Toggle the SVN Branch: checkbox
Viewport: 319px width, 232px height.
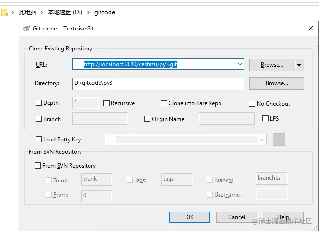point(209,180)
